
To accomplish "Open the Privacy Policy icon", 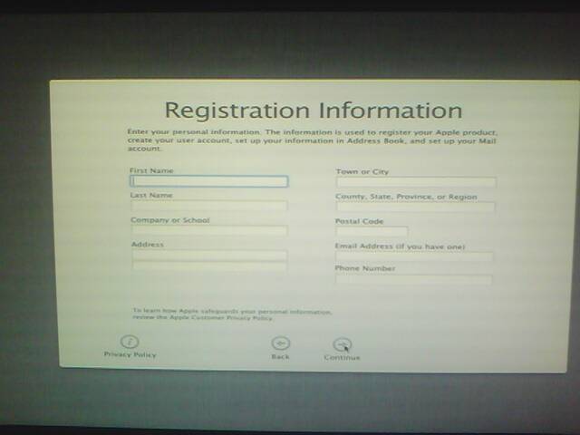I will [x=130, y=342].
